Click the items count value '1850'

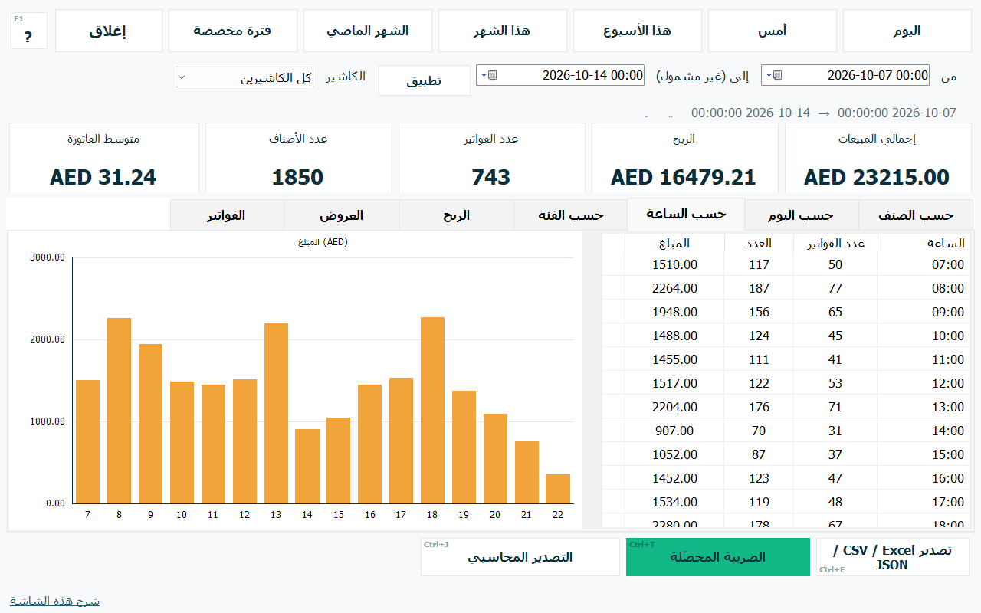tap(297, 177)
